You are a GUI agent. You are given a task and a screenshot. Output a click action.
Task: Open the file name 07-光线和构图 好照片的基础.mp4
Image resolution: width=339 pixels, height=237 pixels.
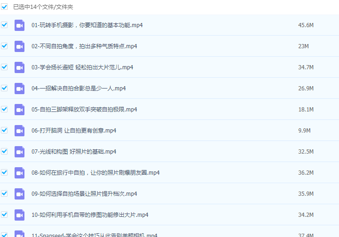(74, 152)
